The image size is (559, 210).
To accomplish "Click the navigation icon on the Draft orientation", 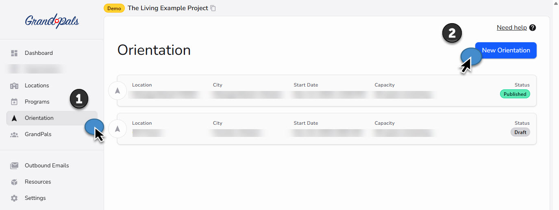I will [117, 129].
